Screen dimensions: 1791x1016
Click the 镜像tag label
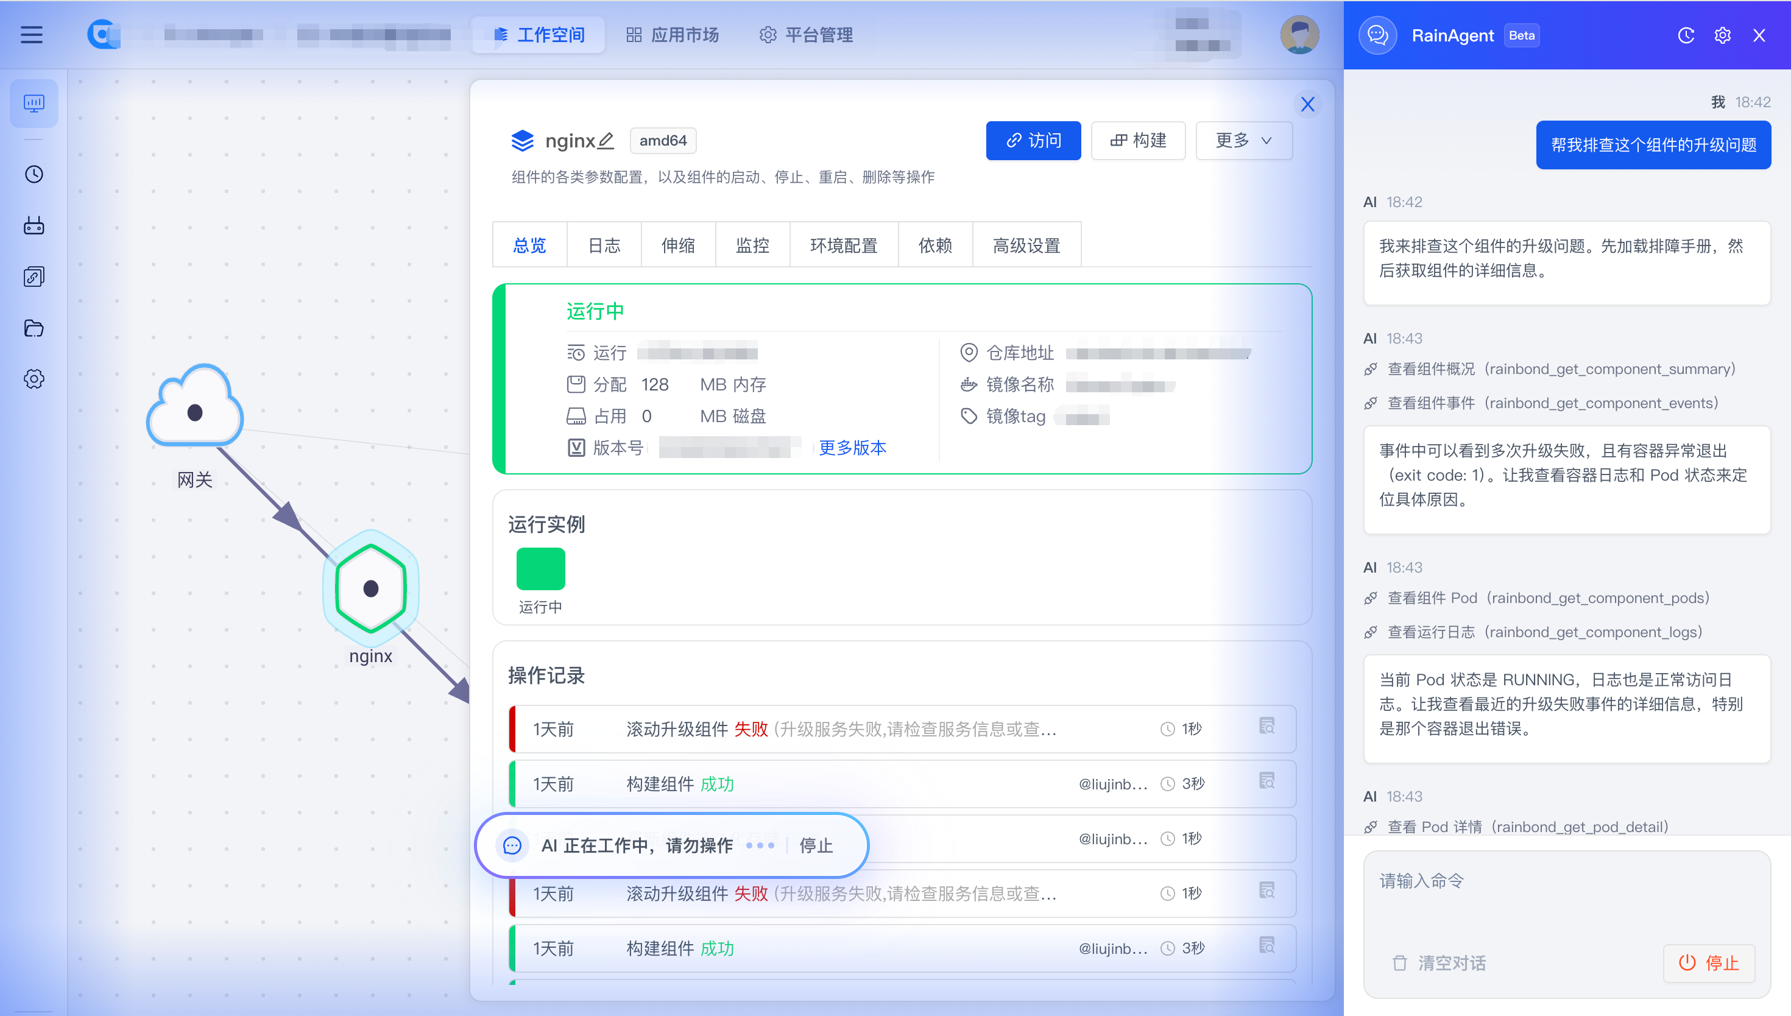1015,416
